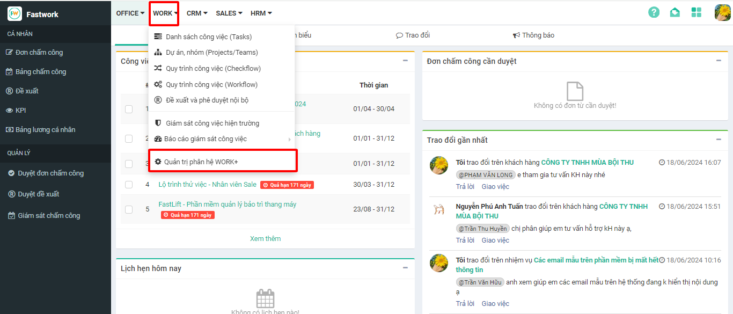Click the help question mark icon

tap(654, 12)
